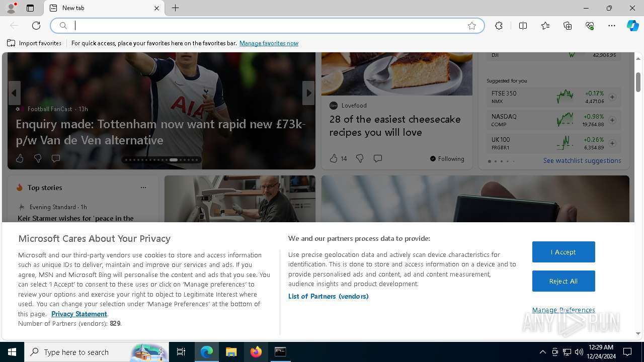Dislike the Tottenham story

click(38, 158)
